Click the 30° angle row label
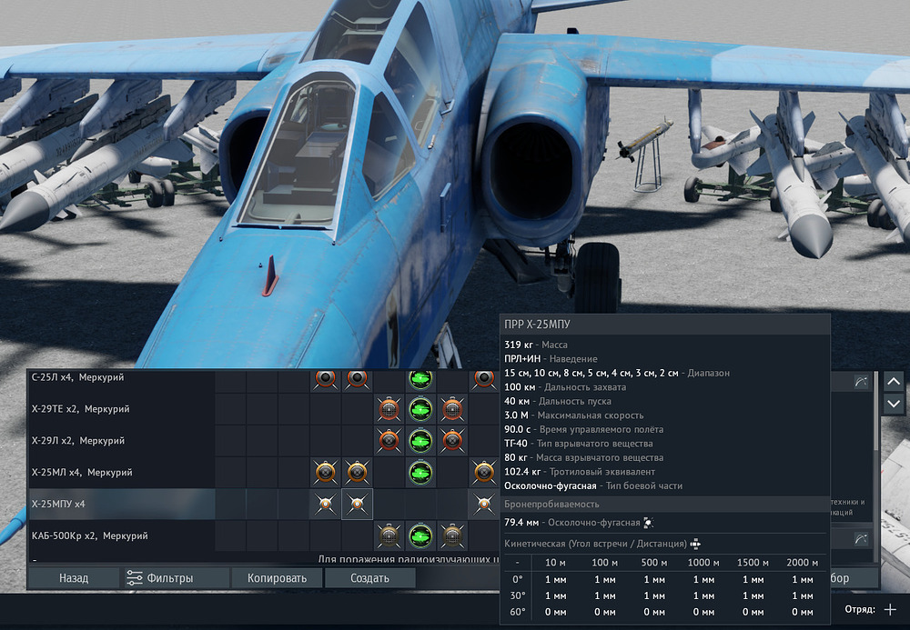Screen dimensions: 910x630 click(517, 595)
